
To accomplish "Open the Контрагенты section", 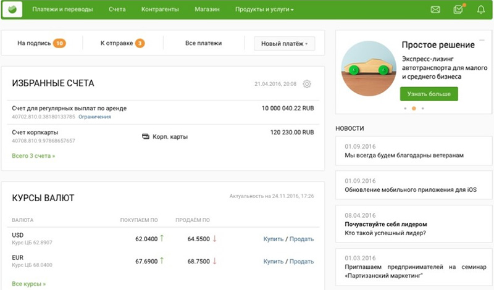I will pos(160,10).
